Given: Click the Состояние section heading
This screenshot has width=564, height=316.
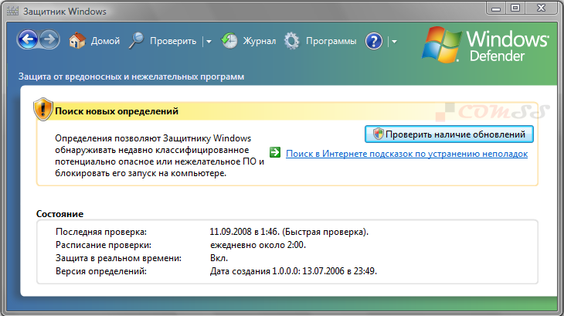Looking at the screenshot, I should [x=59, y=214].
